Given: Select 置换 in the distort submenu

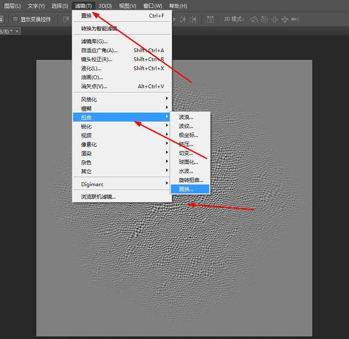Looking at the screenshot, I should click(185, 189).
